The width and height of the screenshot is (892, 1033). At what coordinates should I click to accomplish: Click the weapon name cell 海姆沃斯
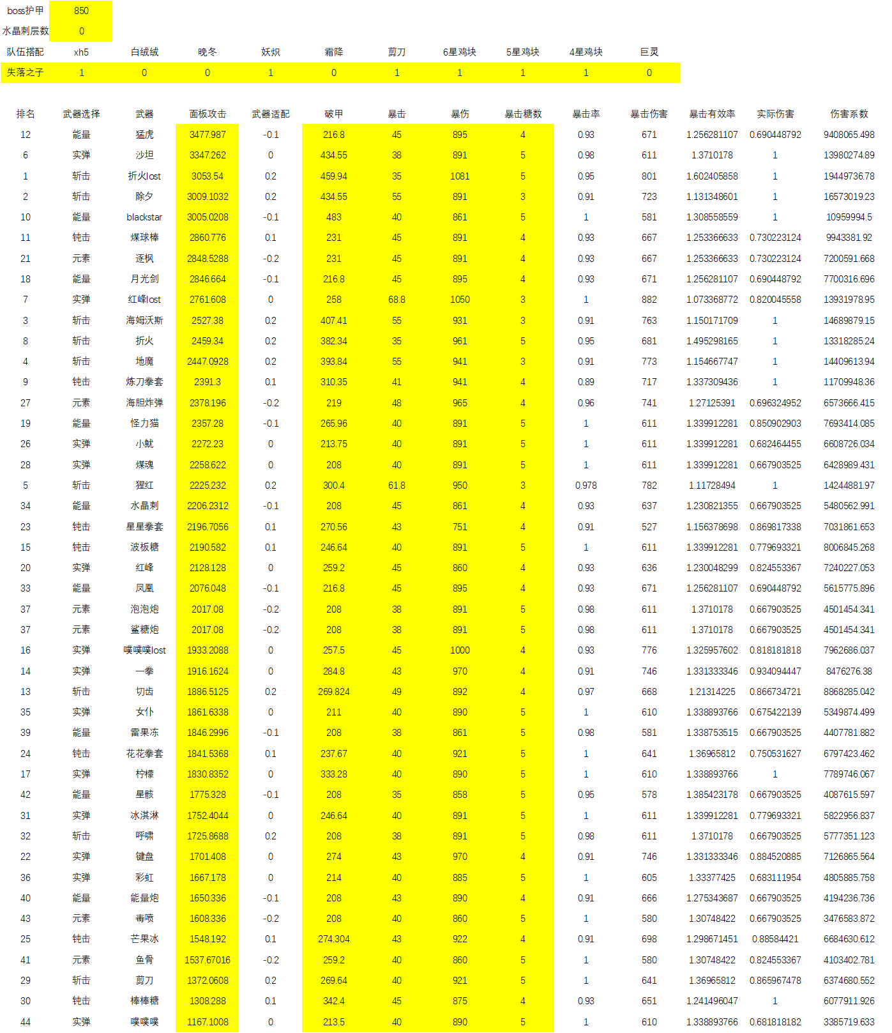[144, 321]
